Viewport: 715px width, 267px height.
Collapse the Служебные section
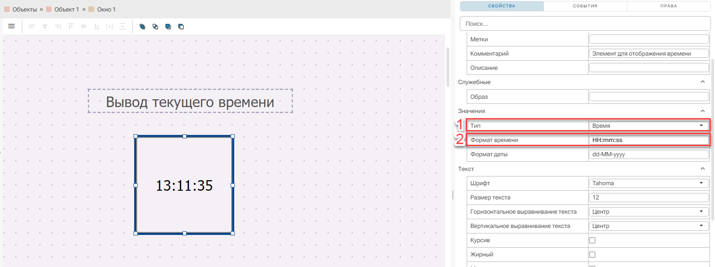[702, 82]
